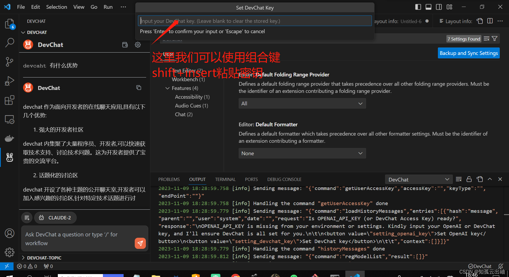Maximize the panel with the chevron up
Viewport: 509px width, 277px height.
click(490, 179)
